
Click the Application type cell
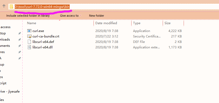(142, 31)
